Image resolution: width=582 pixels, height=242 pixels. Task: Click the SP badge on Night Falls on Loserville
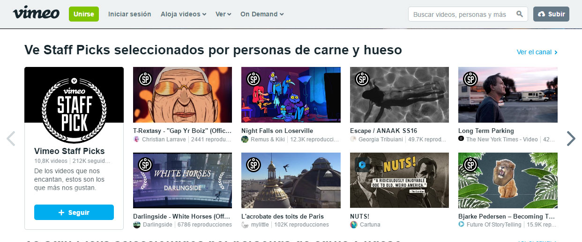pyautogui.click(x=254, y=79)
